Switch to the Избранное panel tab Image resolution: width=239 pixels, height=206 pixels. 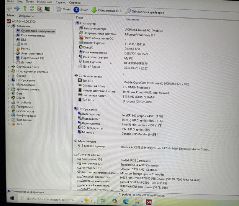click(26, 16)
